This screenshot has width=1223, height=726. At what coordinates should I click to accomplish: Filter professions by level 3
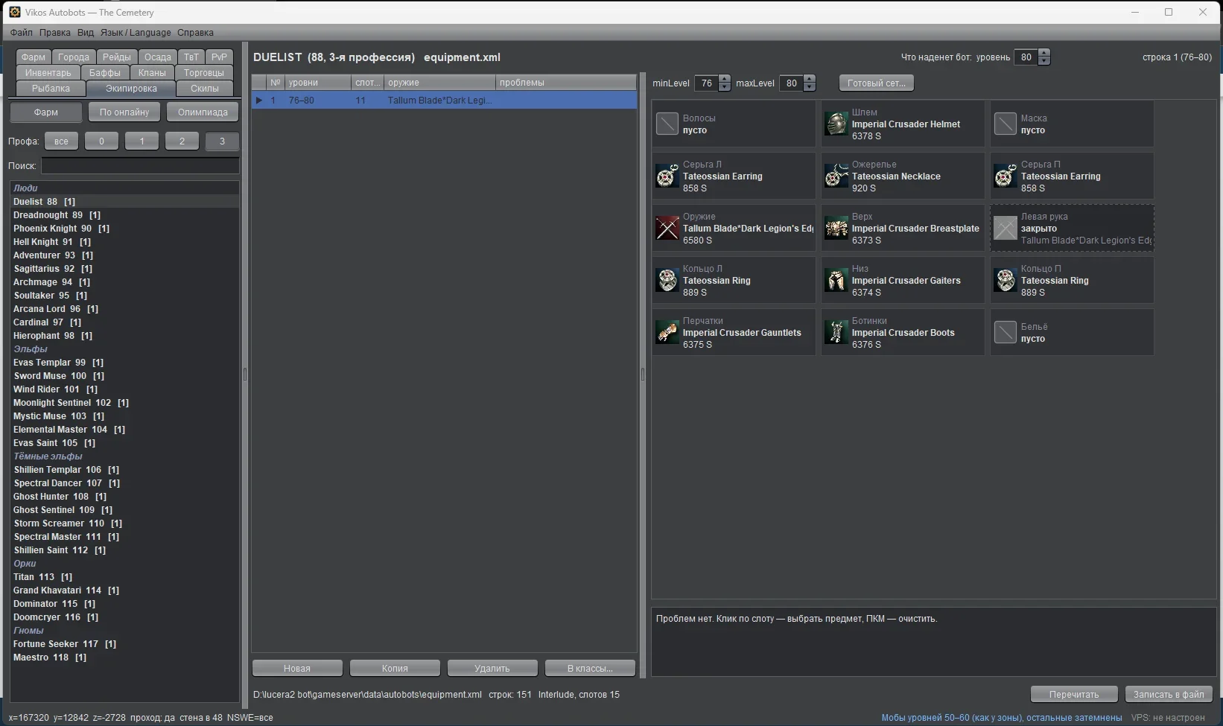click(222, 141)
